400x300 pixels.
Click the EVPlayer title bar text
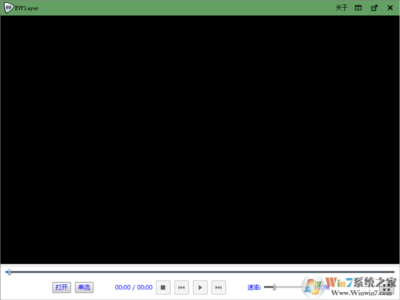(26, 7)
